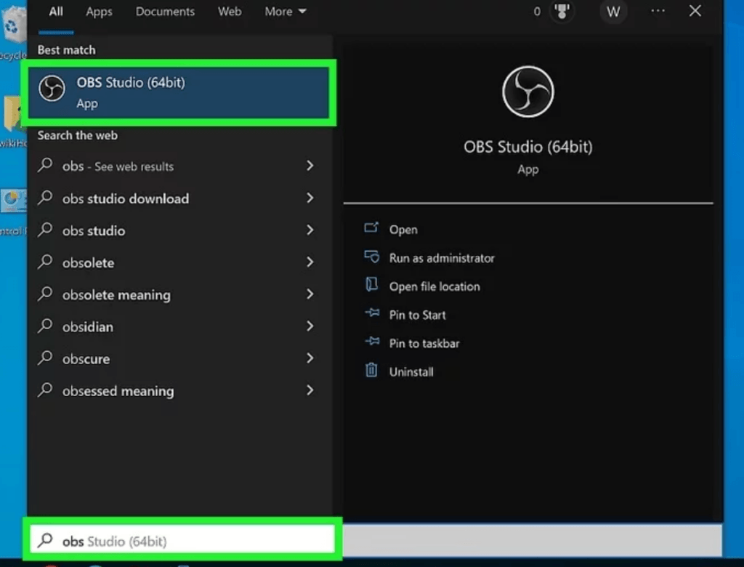This screenshot has width=744, height=567.
Task: Expand the chevron beside 'obsidian'
Action: click(x=310, y=326)
